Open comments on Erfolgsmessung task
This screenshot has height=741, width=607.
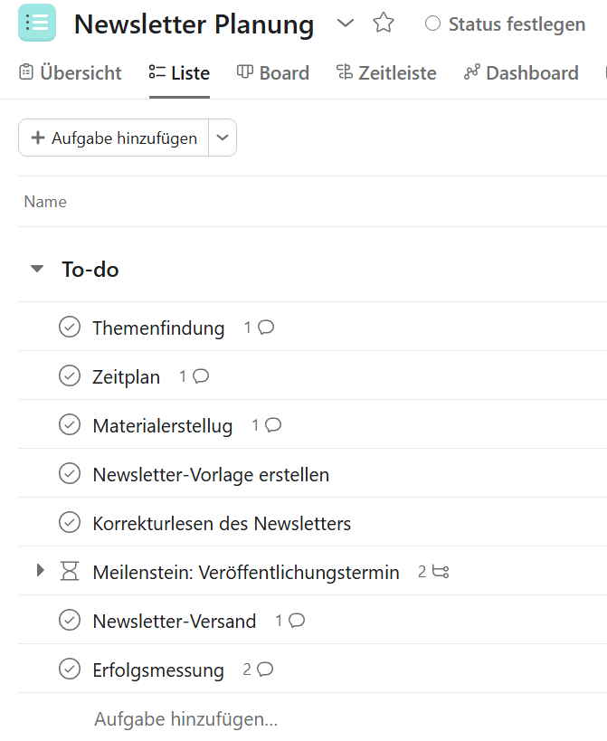[265, 670]
